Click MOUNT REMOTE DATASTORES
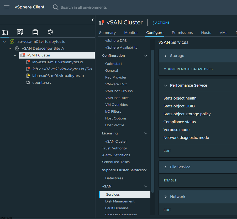 (x=188, y=69)
